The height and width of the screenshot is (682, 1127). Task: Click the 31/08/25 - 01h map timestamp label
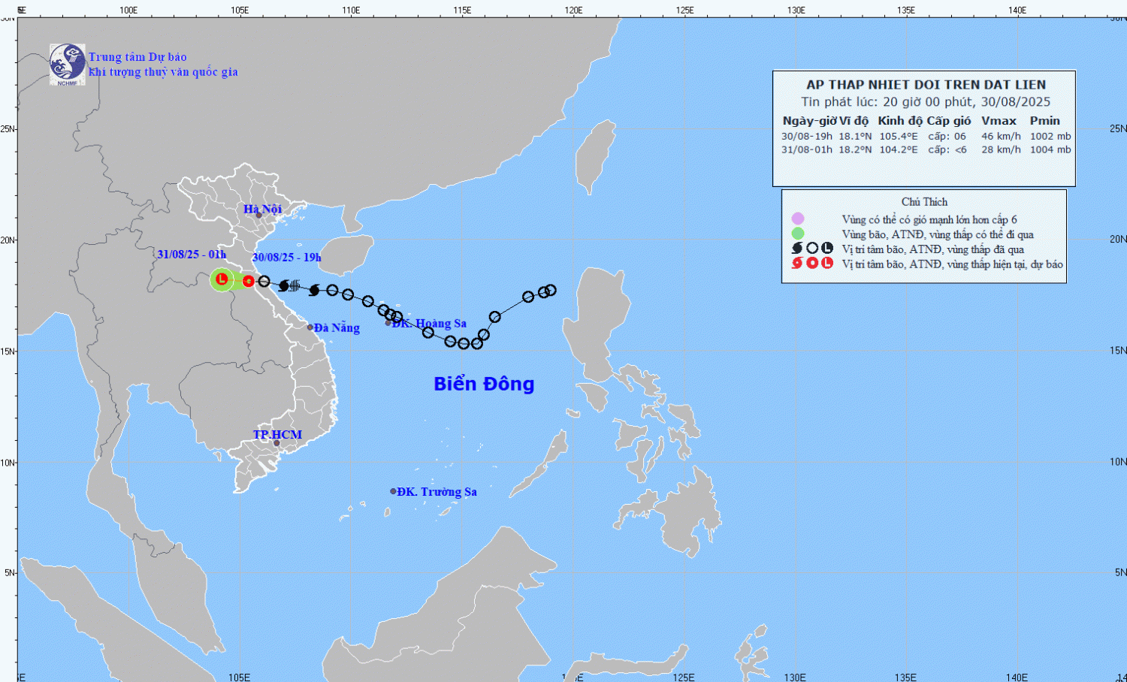[x=192, y=255]
